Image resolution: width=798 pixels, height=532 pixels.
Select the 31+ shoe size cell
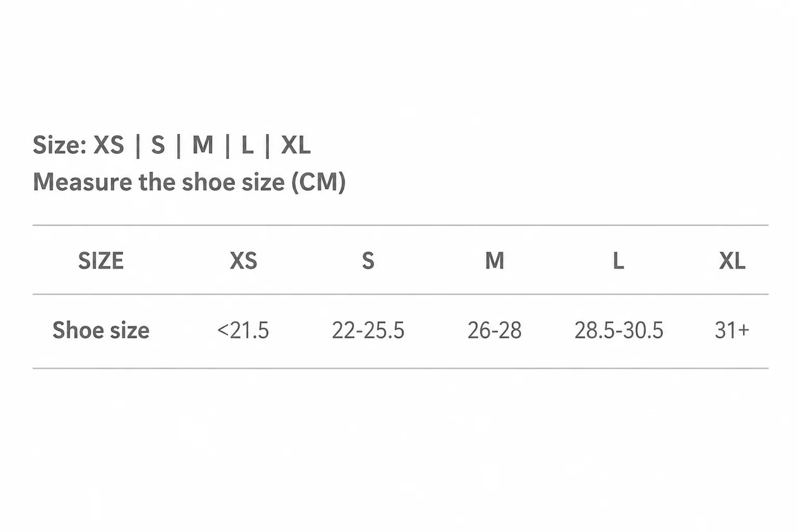point(732,330)
